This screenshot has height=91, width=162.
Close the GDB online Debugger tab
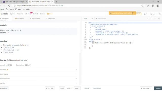click(x=26, y=2)
